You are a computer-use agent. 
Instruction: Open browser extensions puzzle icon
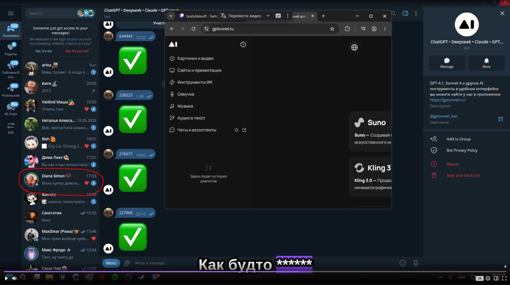[347, 29]
